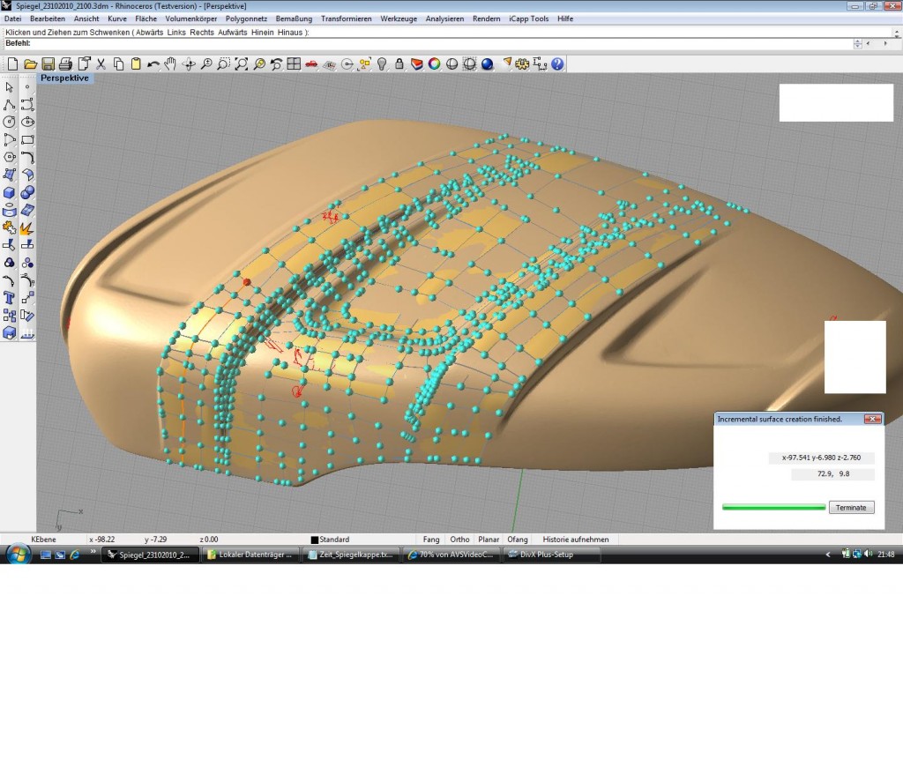Click the green progress bar in dialog

pos(773,508)
